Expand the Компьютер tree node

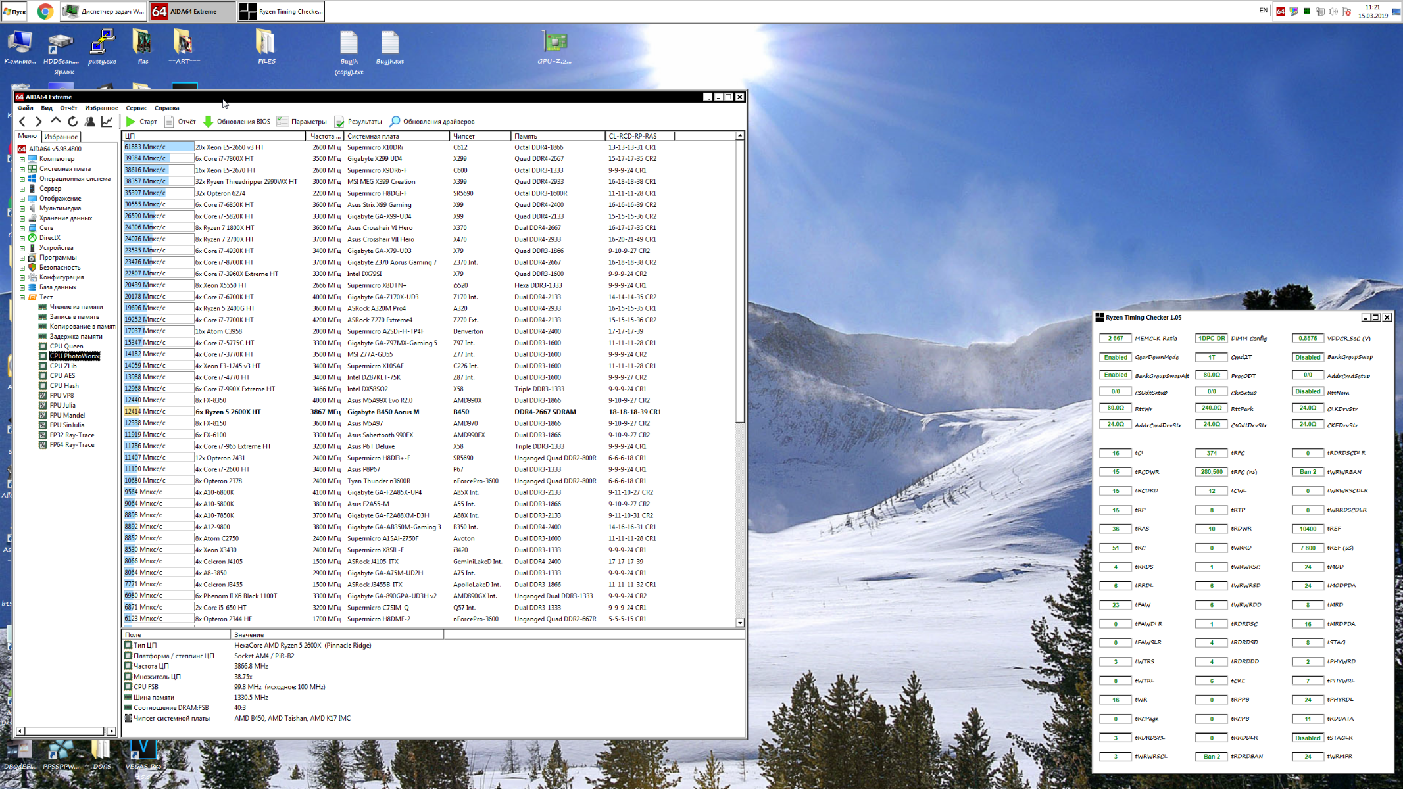[x=22, y=159]
